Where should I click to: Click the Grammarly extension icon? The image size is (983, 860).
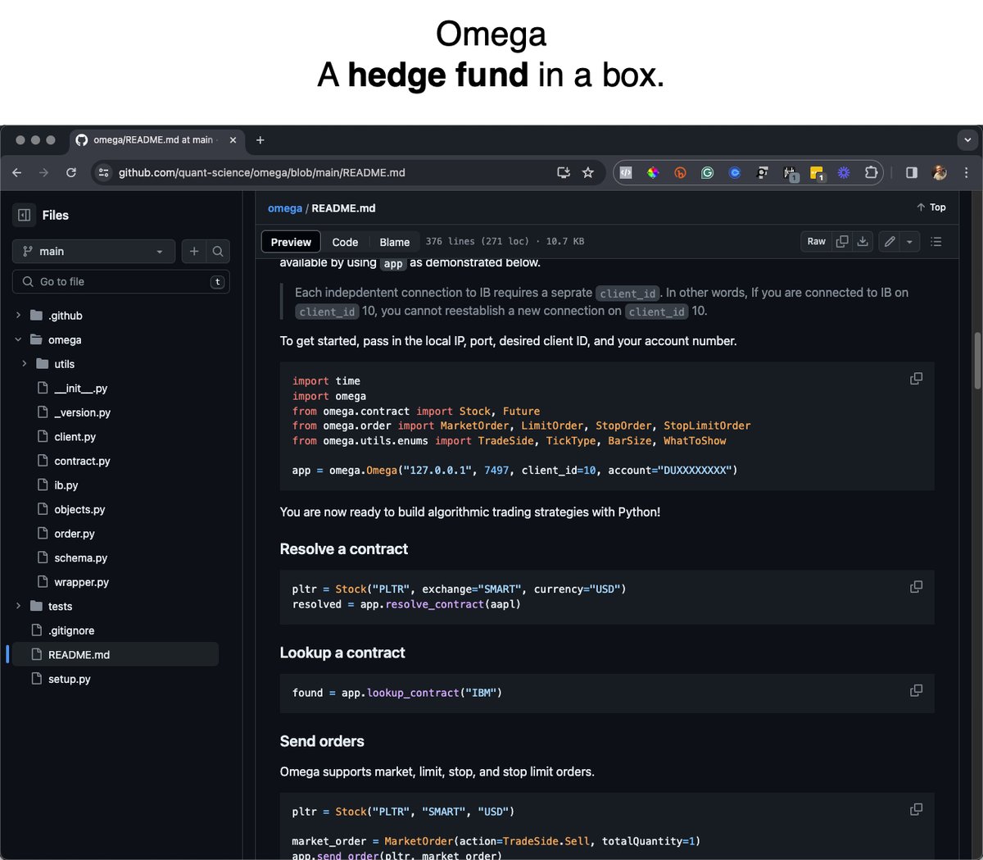(x=707, y=172)
